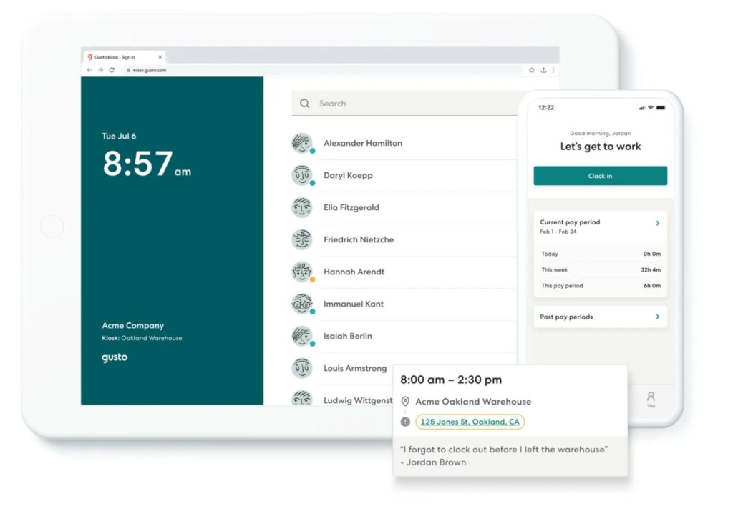Image resolution: width=733 pixels, height=506 pixels.
Task: Click Ella Fitzgerald's avatar
Action: (x=302, y=207)
